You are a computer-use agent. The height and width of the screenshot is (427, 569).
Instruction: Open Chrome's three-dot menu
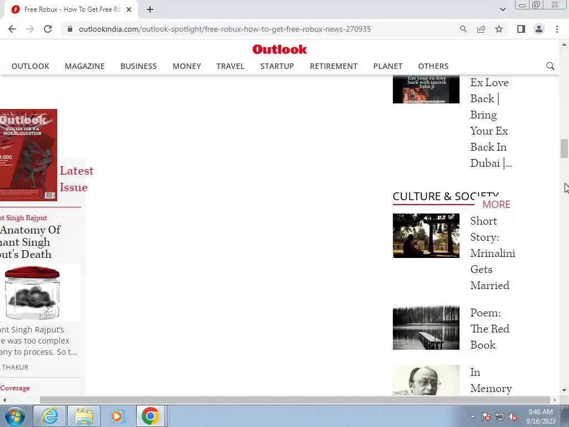click(557, 29)
